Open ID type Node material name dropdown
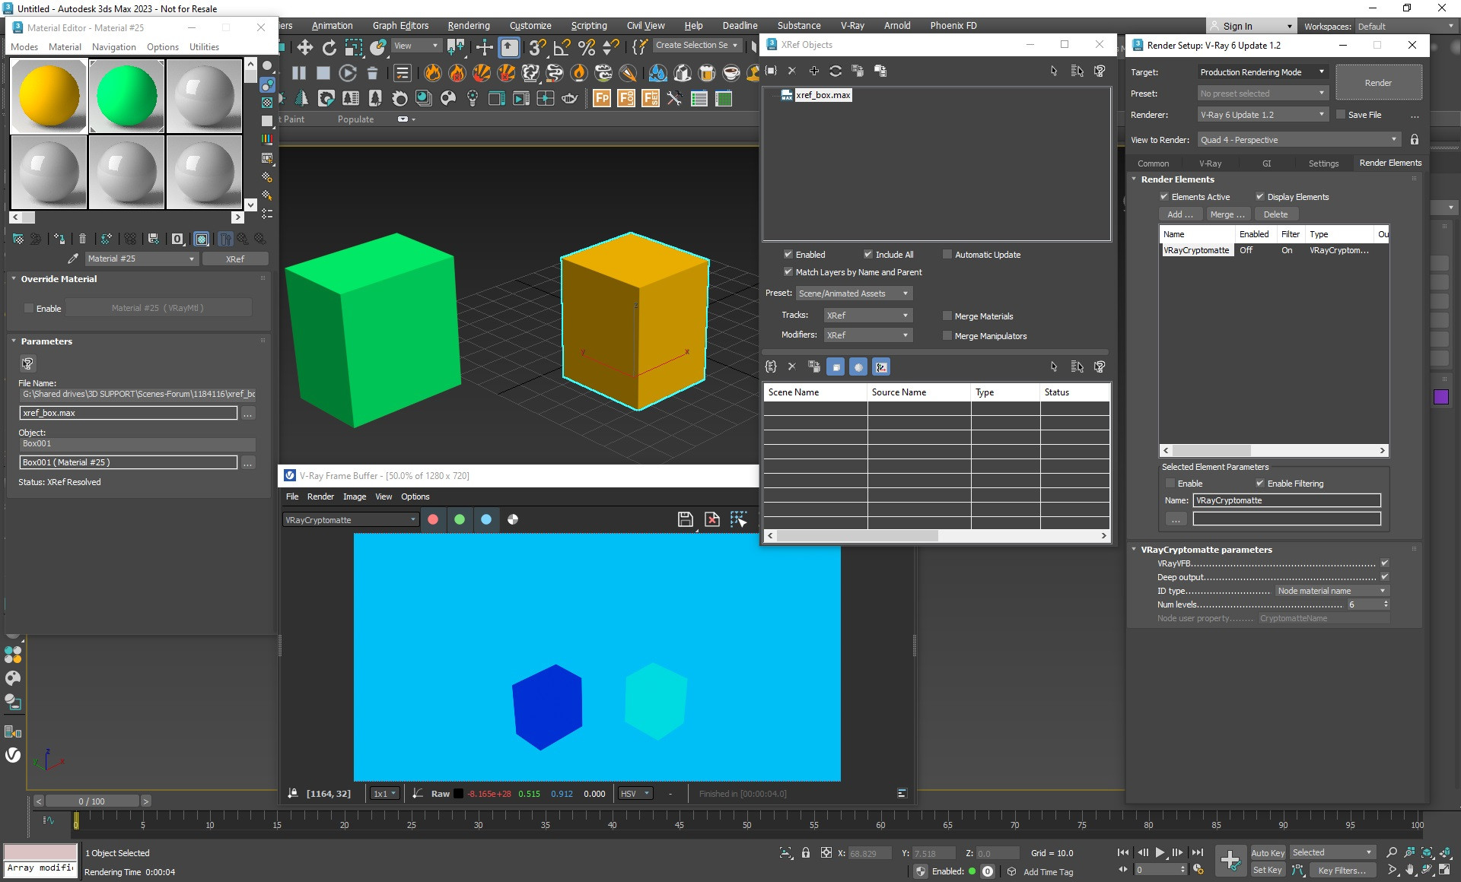1461x882 pixels. 1332,591
